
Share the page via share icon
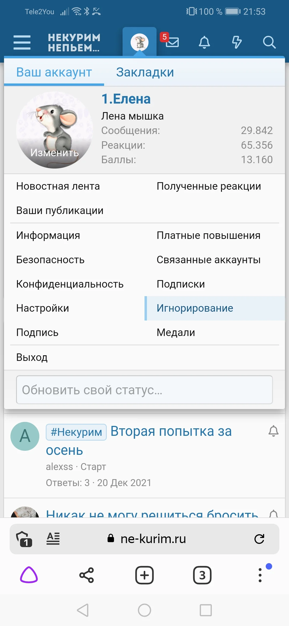[x=87, y=575]
